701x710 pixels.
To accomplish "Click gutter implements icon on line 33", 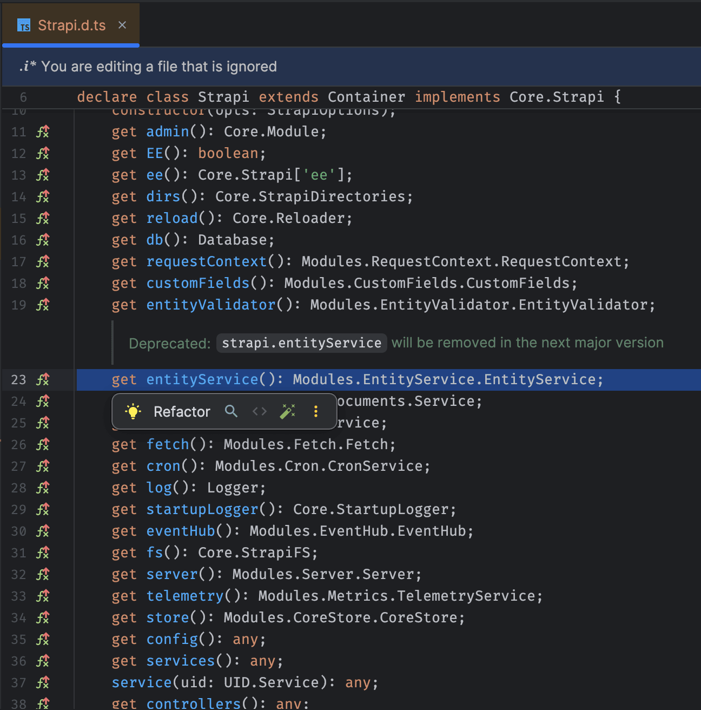I will click(43, 595).
